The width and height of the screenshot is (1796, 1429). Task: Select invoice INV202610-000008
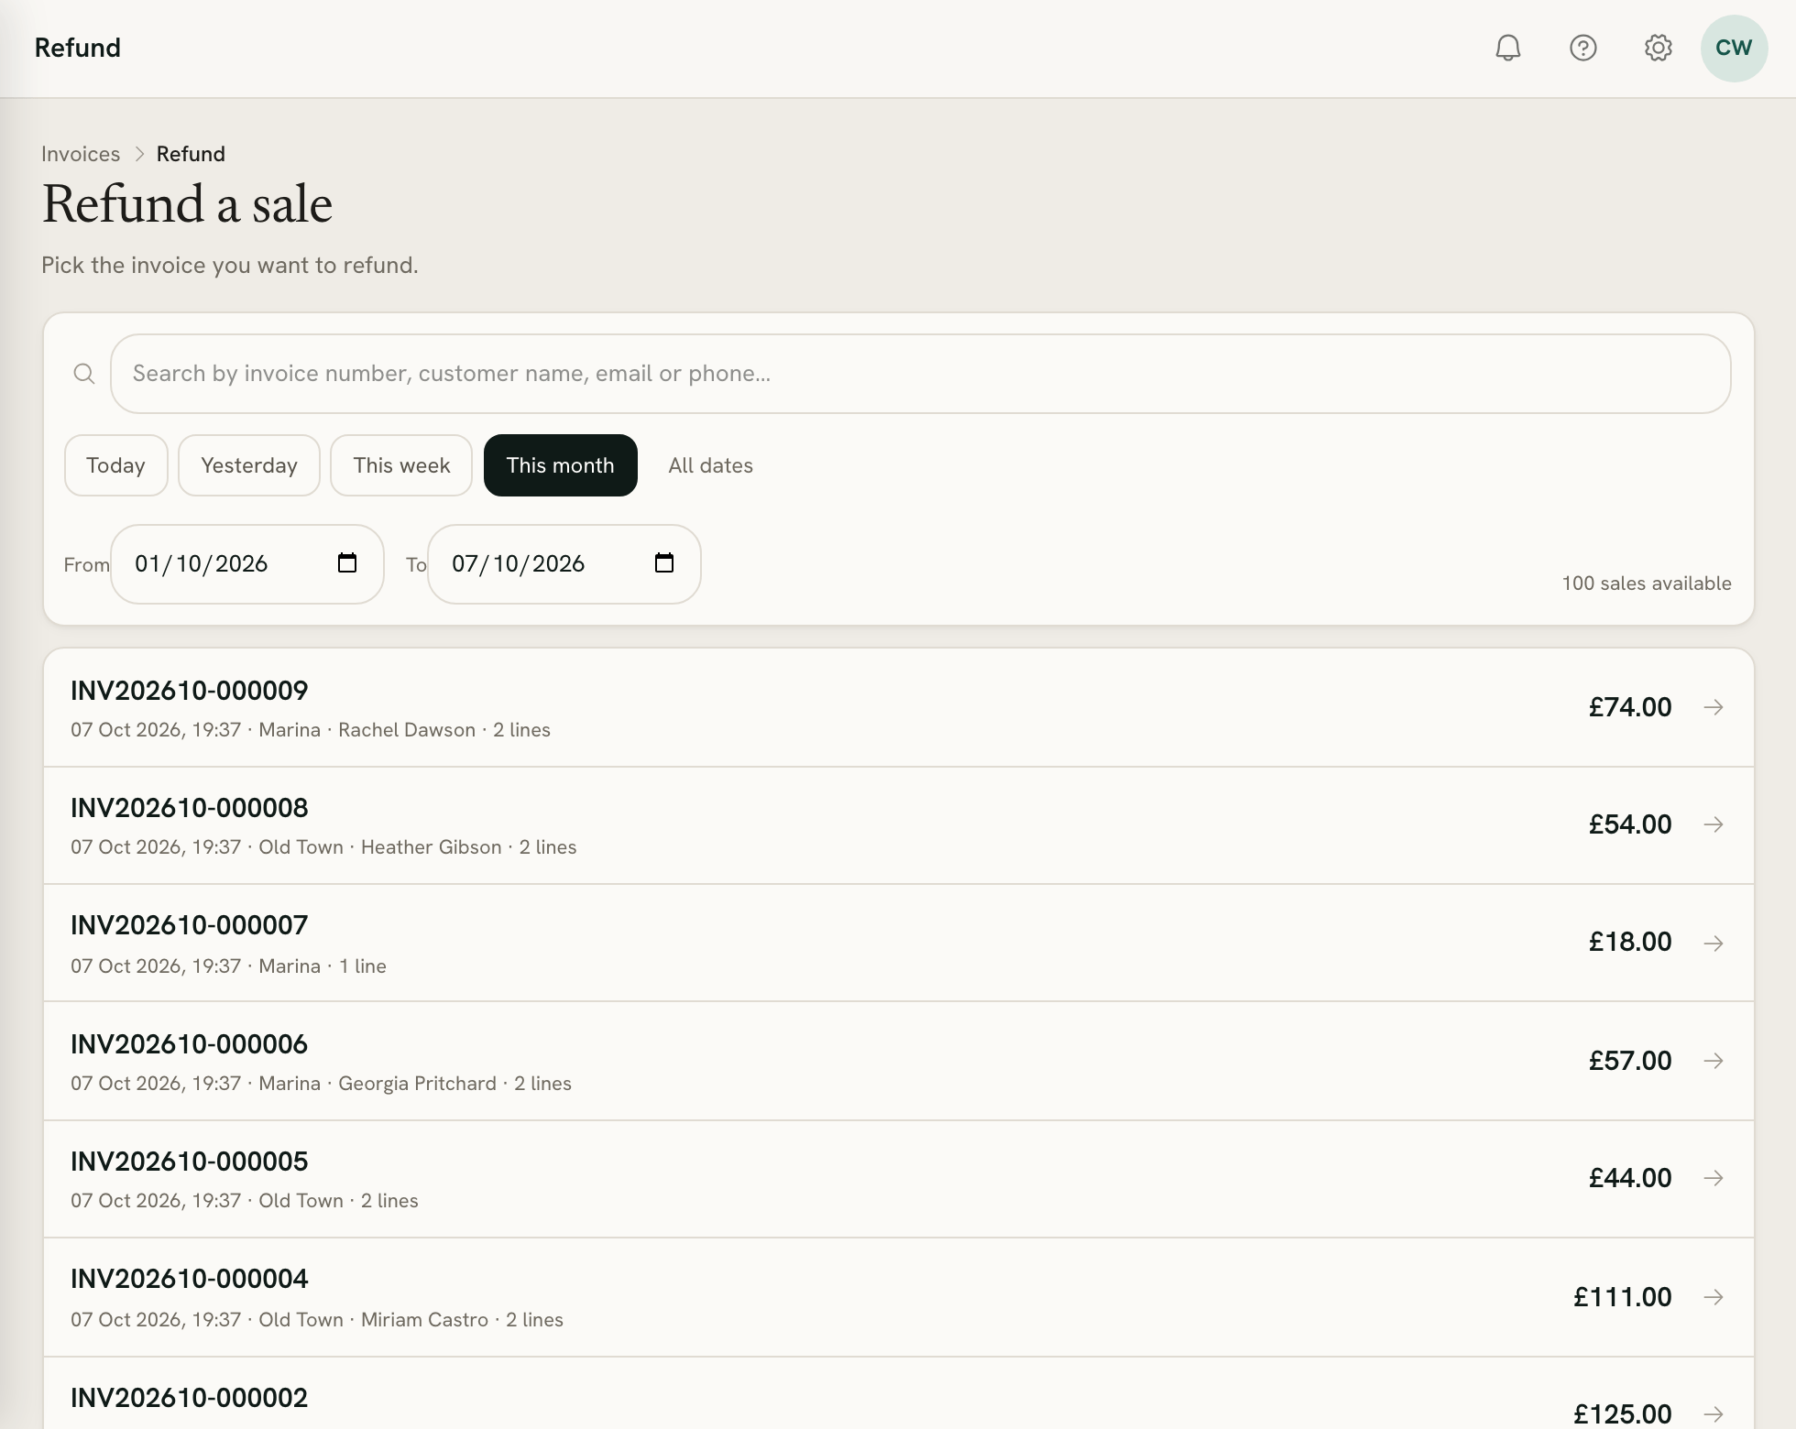(x=899, y=825)
